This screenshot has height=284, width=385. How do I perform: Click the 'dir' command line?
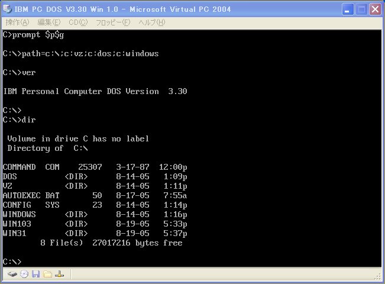(19, 120)
